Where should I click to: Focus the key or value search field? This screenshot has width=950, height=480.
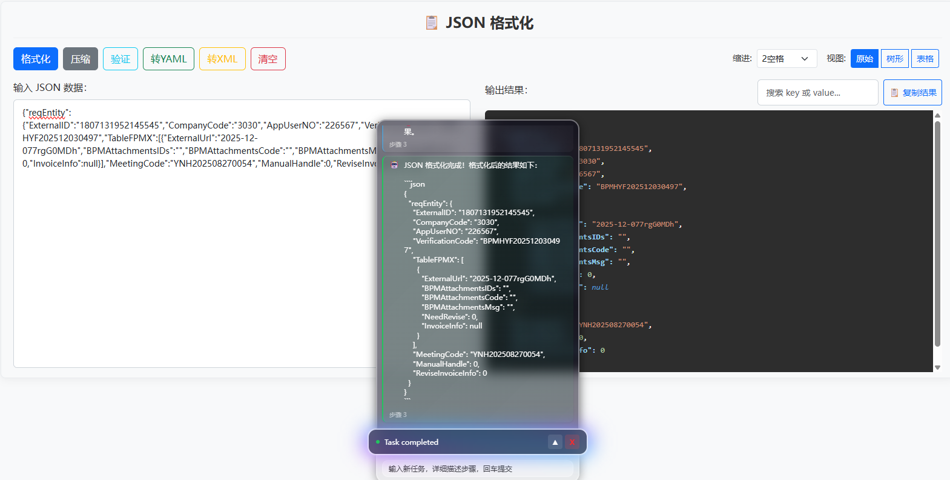pos(817,93)
